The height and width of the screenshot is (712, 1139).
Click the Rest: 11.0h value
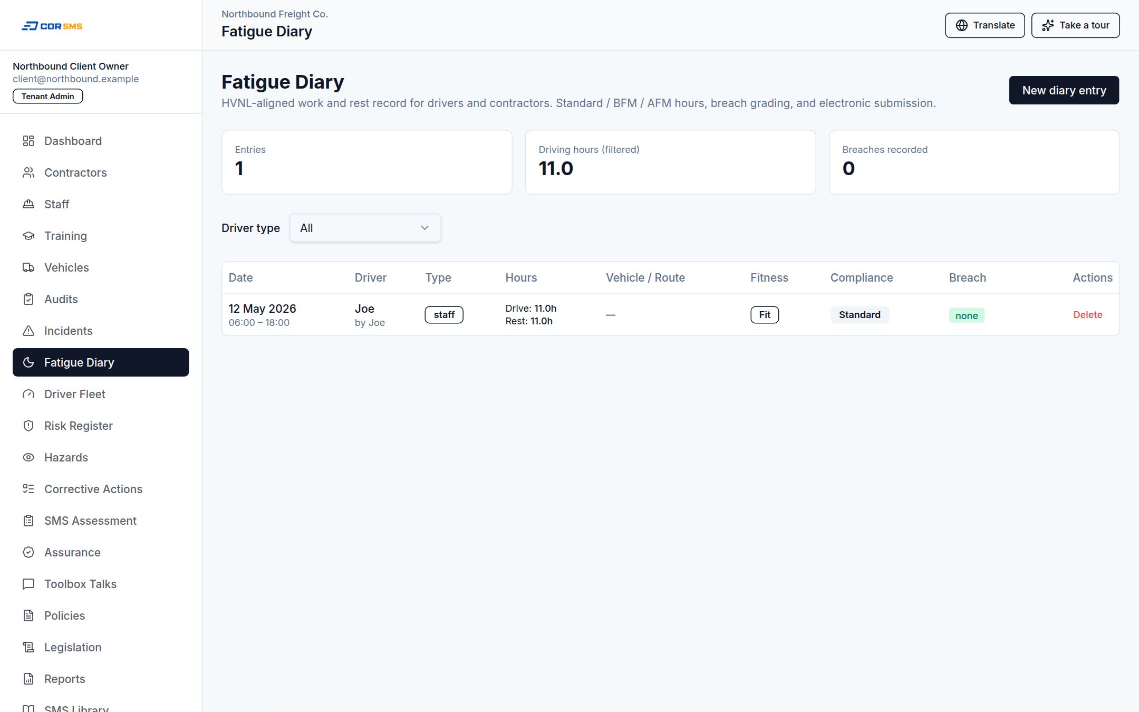click(529, 321)
